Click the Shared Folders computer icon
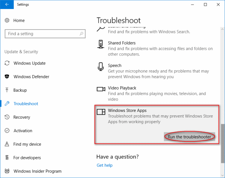Screen dimensions: 225x178 click(x=101, y=44)
